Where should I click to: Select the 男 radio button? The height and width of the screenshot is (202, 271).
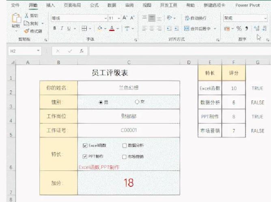click(101, 102)
